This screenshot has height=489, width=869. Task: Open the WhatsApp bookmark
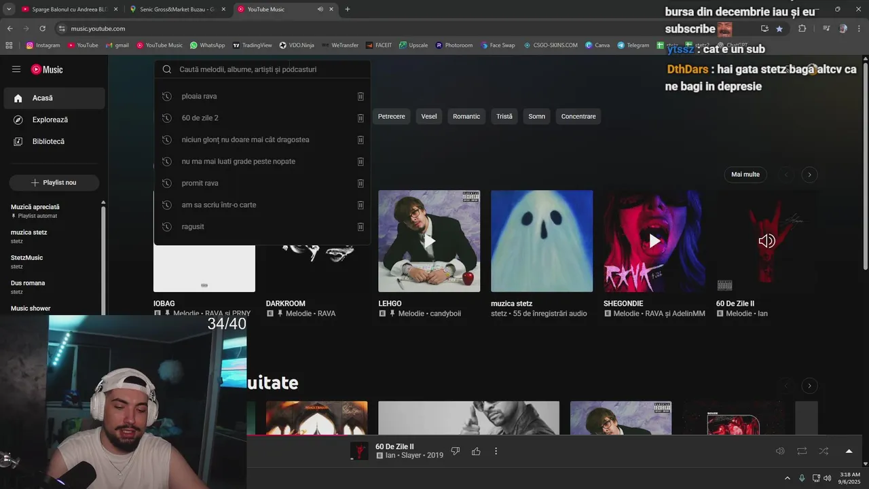(x=207, y=46)
